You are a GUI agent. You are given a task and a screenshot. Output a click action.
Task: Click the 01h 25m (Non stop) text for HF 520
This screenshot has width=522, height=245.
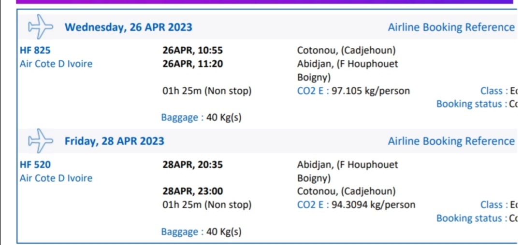pos(207,205)
